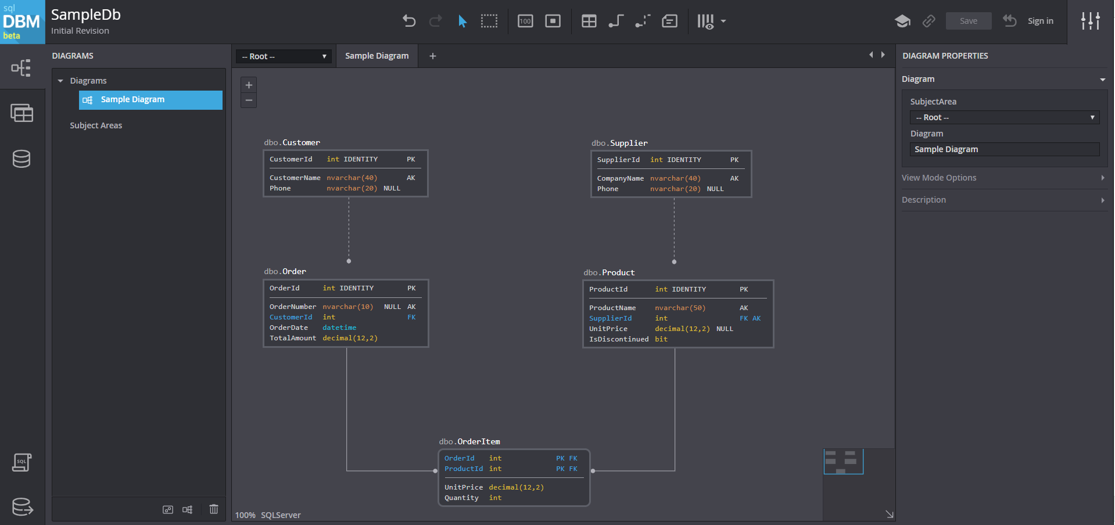Click the Diagram name input field
This screenshot has height=525, width=1115.
pyautogui.click(x=1004, y=149)
